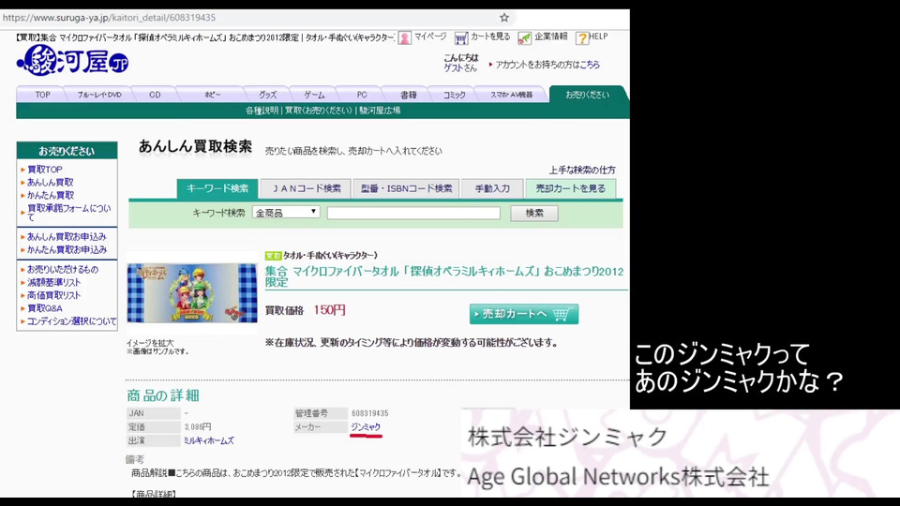Click the bookmark star icon

(504, 17)
